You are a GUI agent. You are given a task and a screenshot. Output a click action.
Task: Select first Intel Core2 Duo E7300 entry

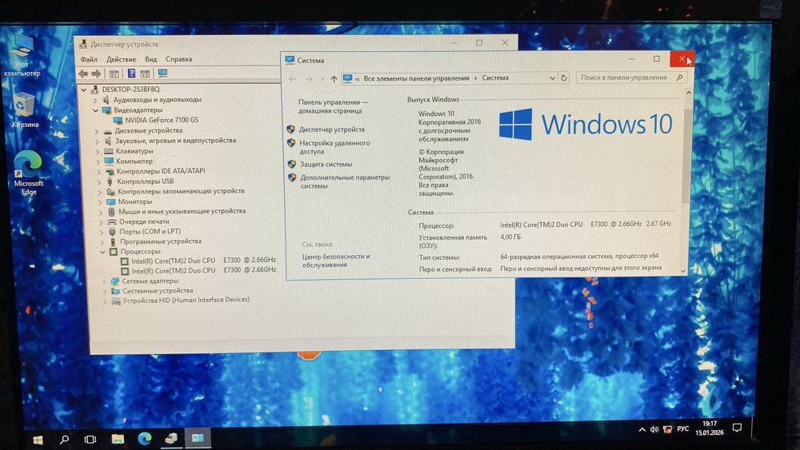[x=203, y=260]
